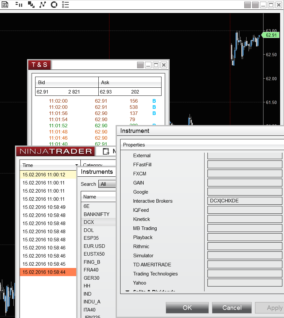Open the bar type icon in chart toolbar
Screen dimensions: 284x318
pos(19,5)
